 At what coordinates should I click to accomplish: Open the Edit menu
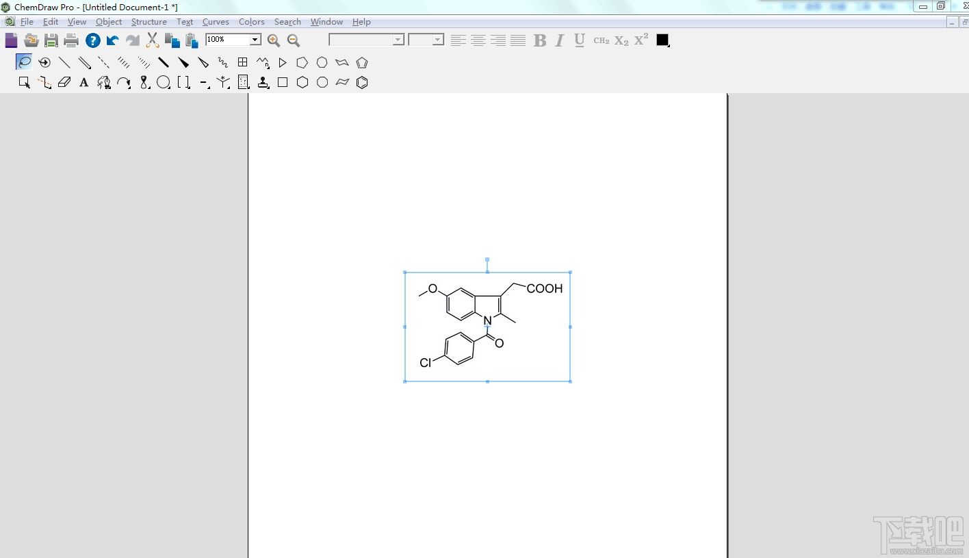coord(51,22)
